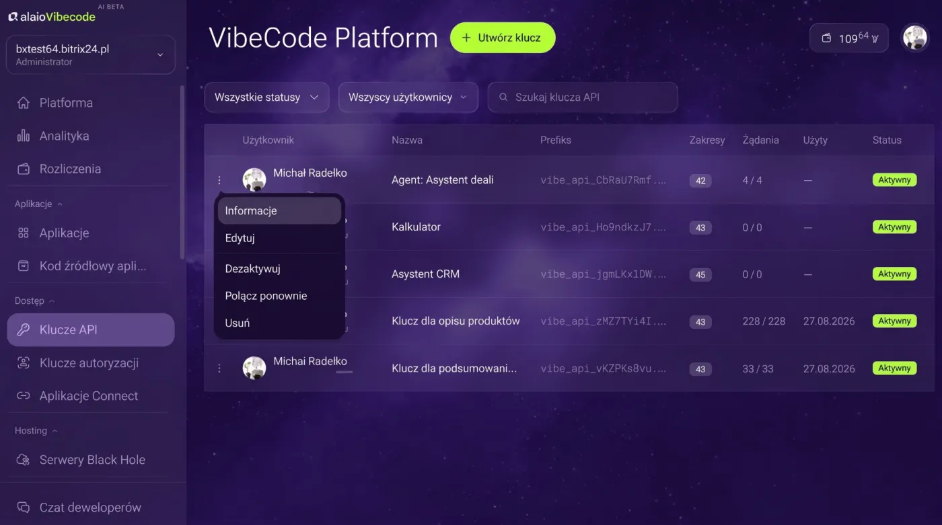Click the Serwery Black Hole icon

[x=24, y=460]
